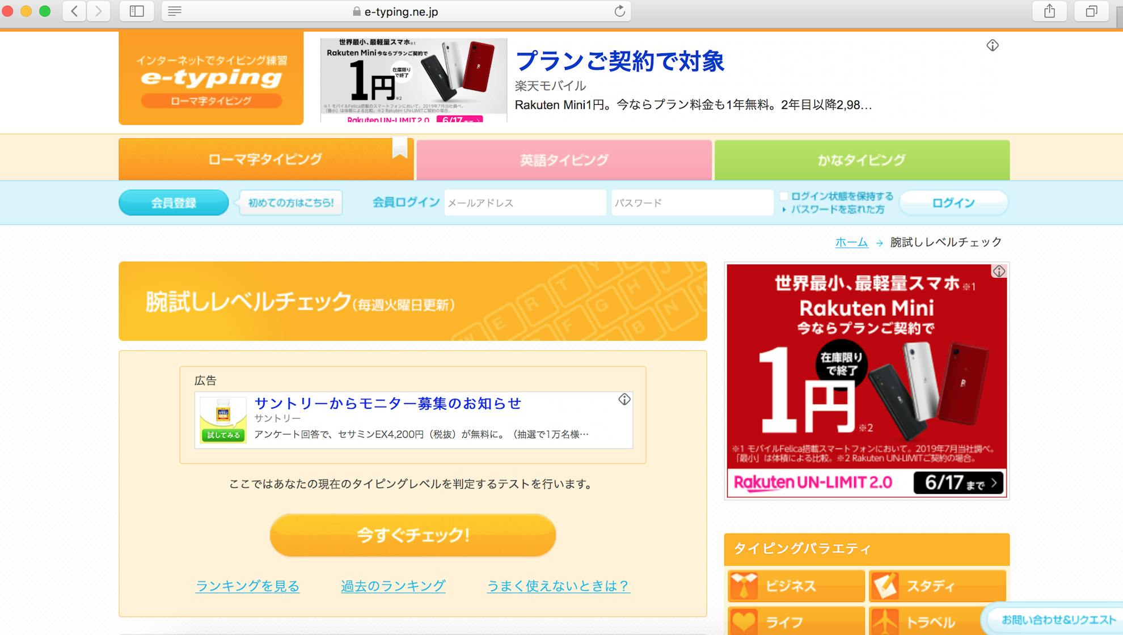The image size is (1123, 635).
Task: Select the ローマ字タイピング tab
Action: tap(265, 159)
